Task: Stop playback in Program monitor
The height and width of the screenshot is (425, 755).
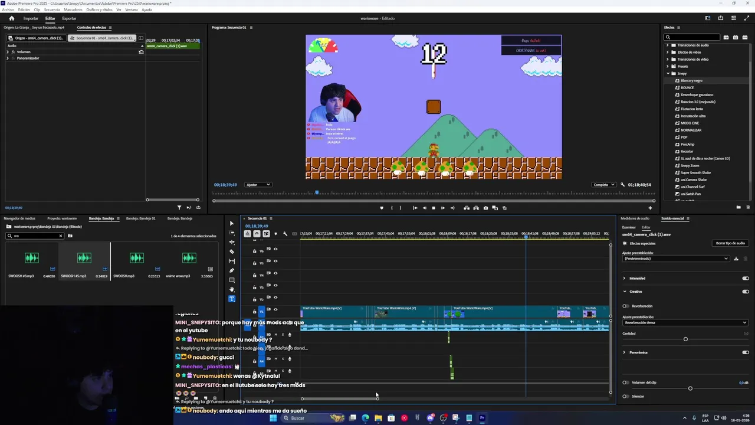Action: pos(434,208)
